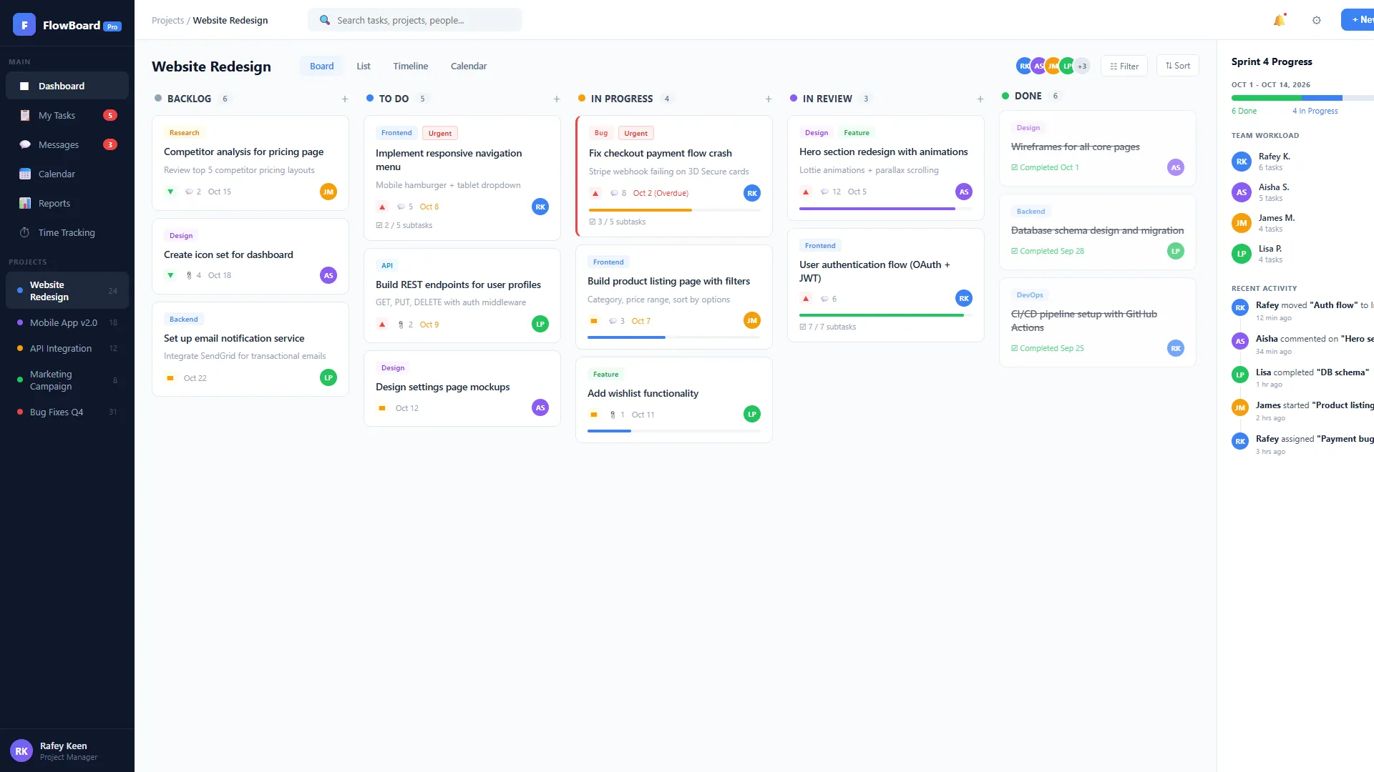
Task: Click Build product listing page title
Action: tap(668, 281)
